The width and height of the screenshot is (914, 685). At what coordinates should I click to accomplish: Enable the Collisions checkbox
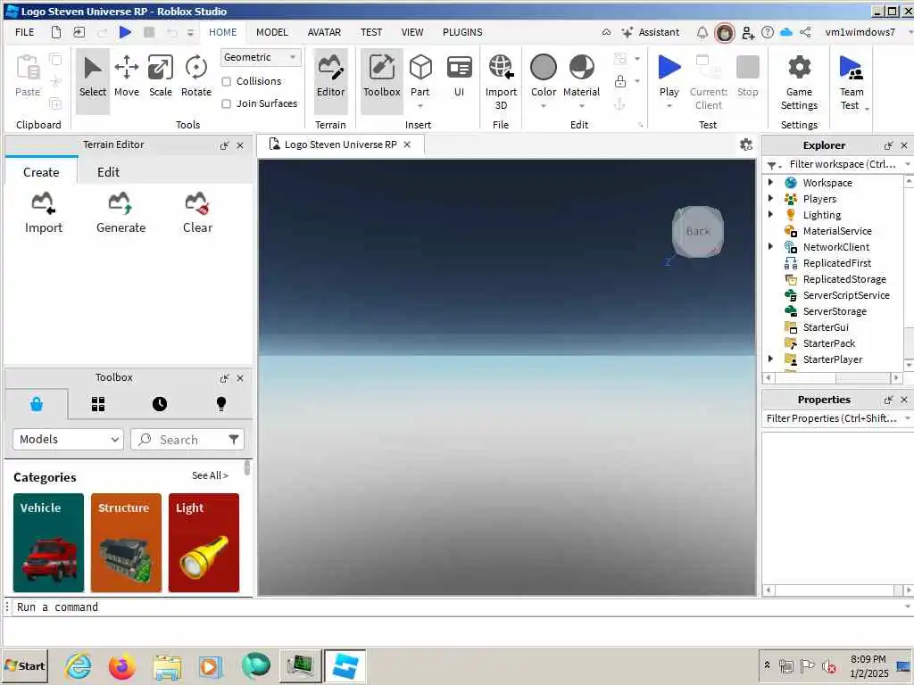(x=226, y=81)
